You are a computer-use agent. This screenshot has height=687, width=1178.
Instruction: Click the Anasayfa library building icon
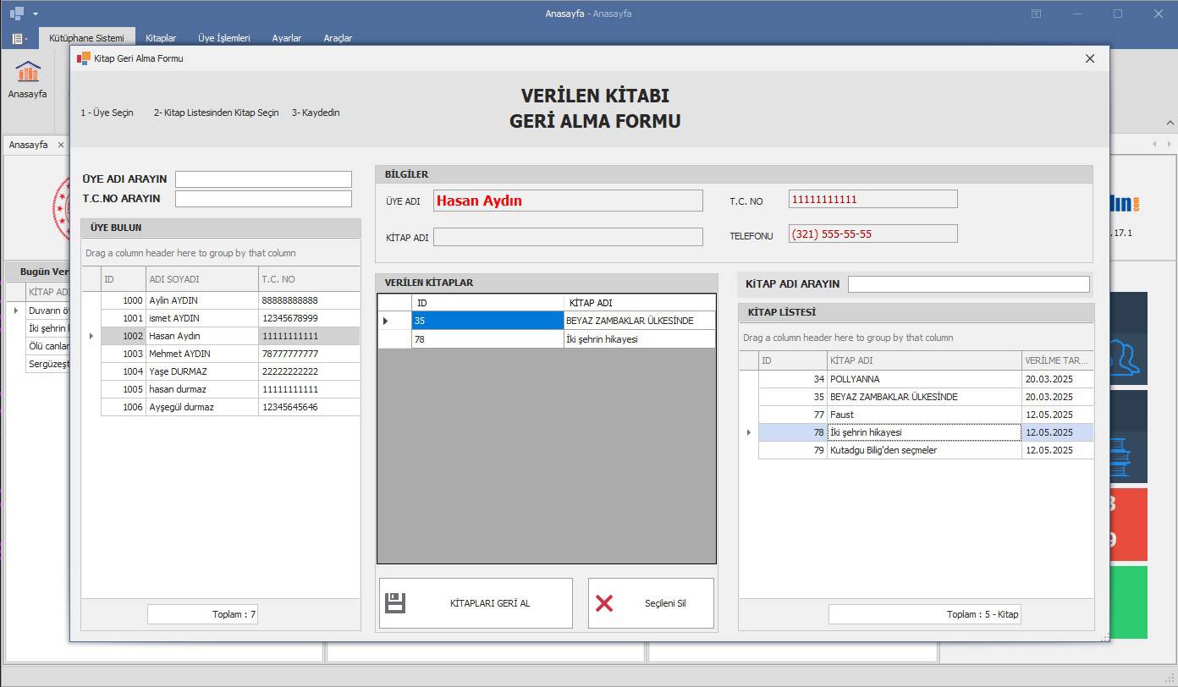coord(27,72)
